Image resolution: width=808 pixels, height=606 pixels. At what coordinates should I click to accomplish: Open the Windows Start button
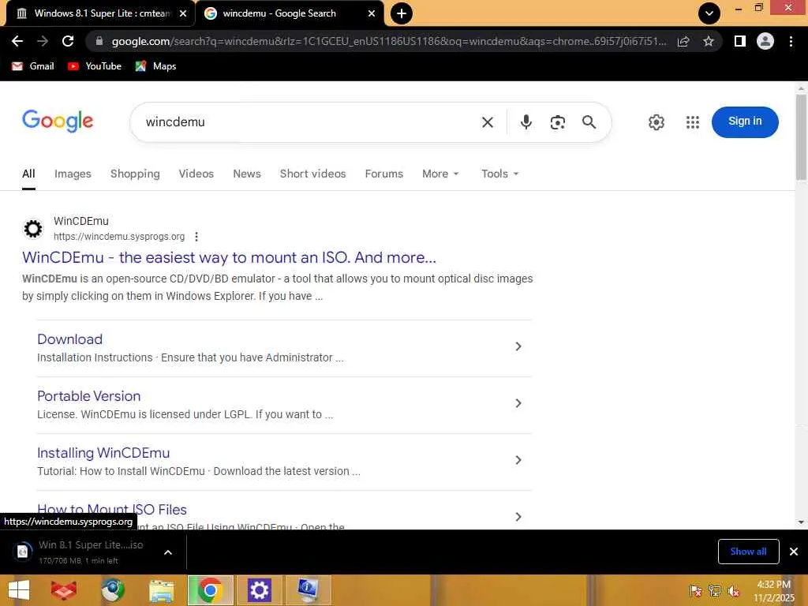tap(19, 590)
